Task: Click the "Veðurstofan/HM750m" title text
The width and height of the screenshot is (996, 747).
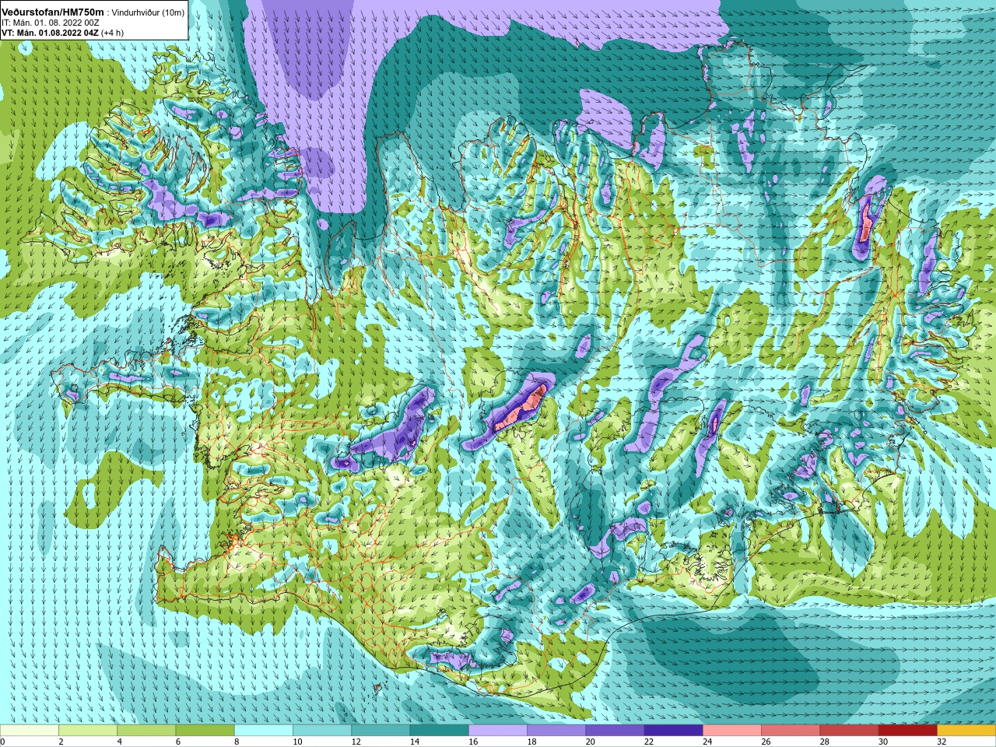Action: [x=53, y=12]
